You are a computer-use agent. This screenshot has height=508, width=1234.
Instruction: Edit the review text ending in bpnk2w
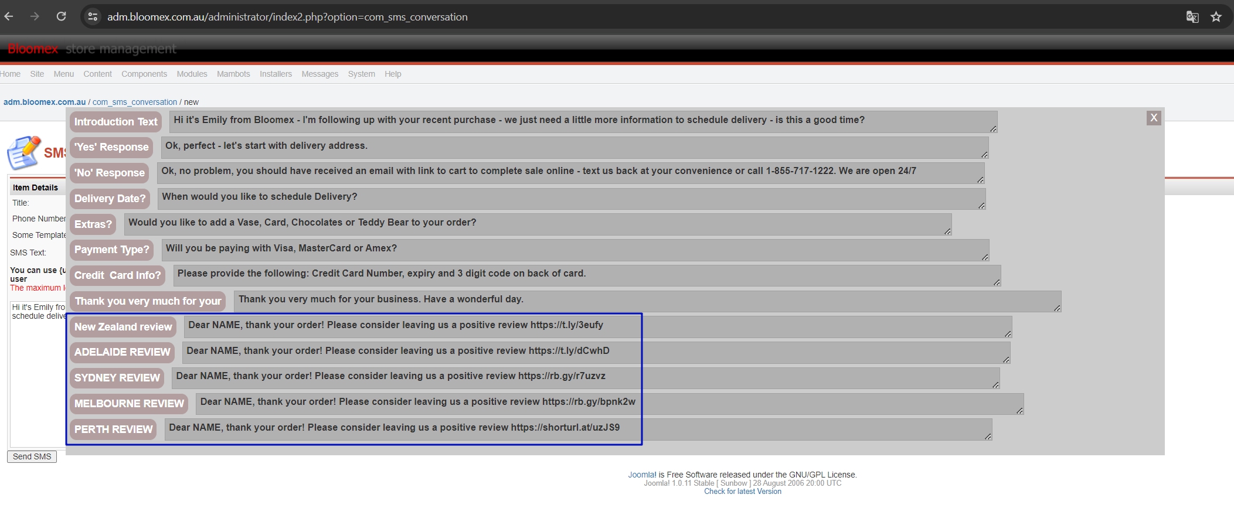(x=610, y=404)
